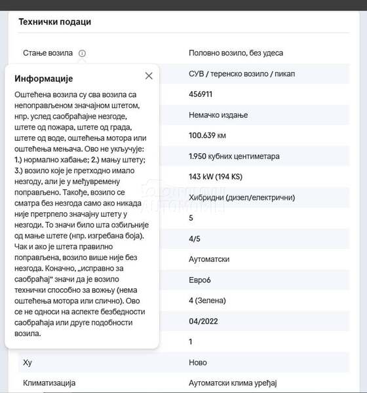Click the Климатизација row label
367x393 pixels.
[x=49, y=383]
